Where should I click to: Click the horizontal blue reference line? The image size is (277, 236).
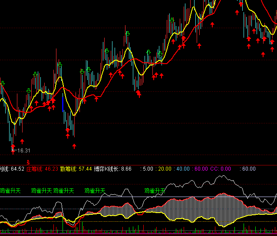point(130,197)
